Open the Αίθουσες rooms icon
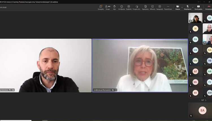This screenshot has width=212, height=121. [152, 6]
